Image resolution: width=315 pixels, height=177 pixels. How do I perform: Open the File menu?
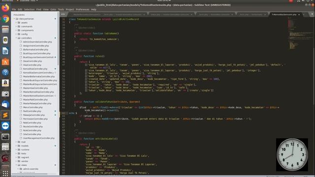click(x=14, y=9)
